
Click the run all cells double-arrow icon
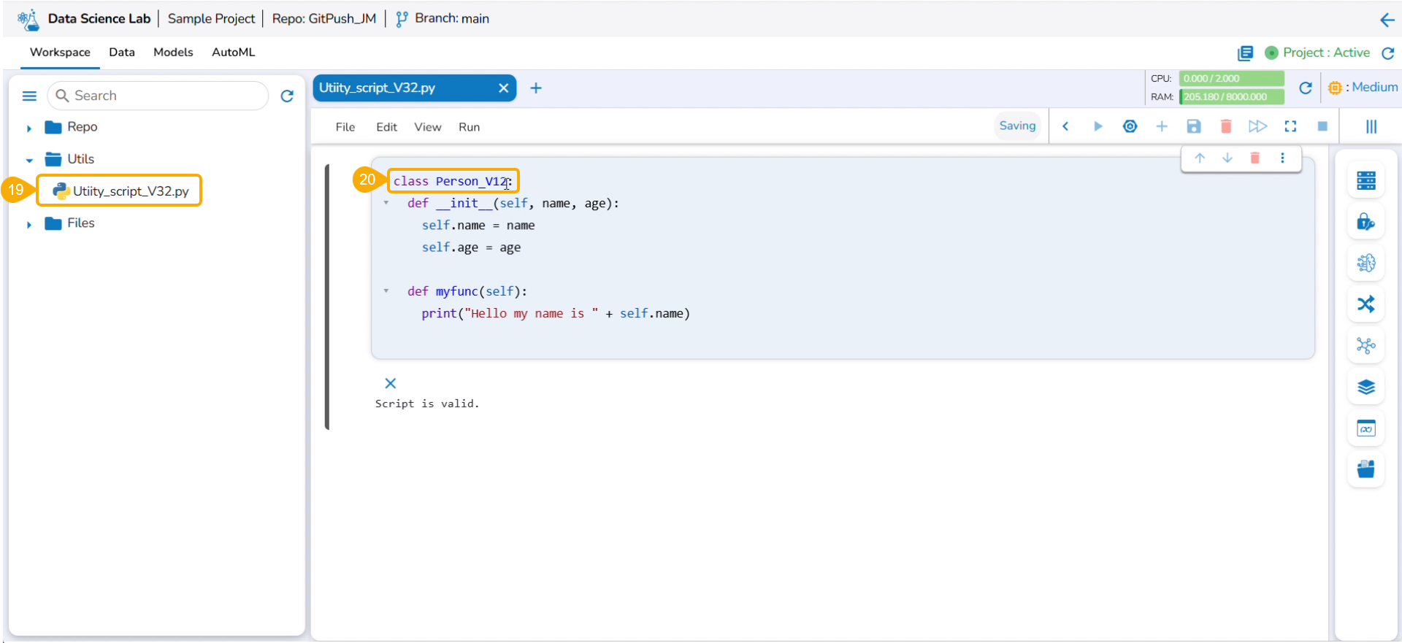pyautogui.click(x=1257, y=126)
